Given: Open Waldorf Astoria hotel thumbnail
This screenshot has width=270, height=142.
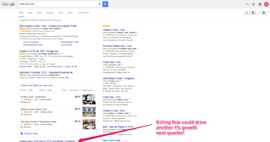Looking at the screenshot, I should [x=89, y=112].
